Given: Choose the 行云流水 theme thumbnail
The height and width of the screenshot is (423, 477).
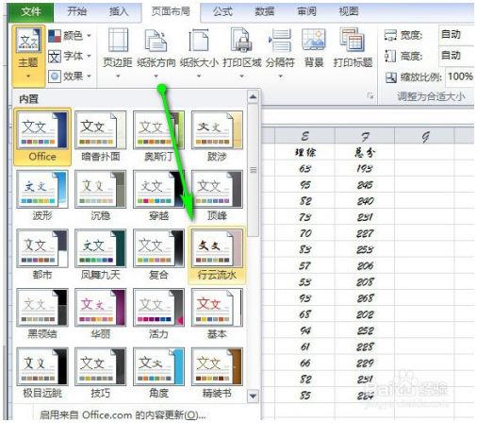Looking at the screenshot, I should (217, 255).
